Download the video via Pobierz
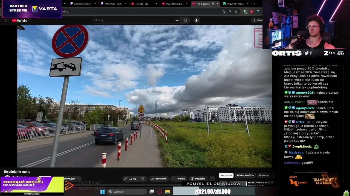Image resolution: width=350 pixels, height=196 pixels. pos(179,179)
